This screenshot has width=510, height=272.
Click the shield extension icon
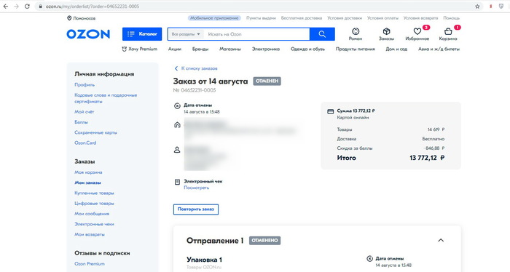[501, 6]
